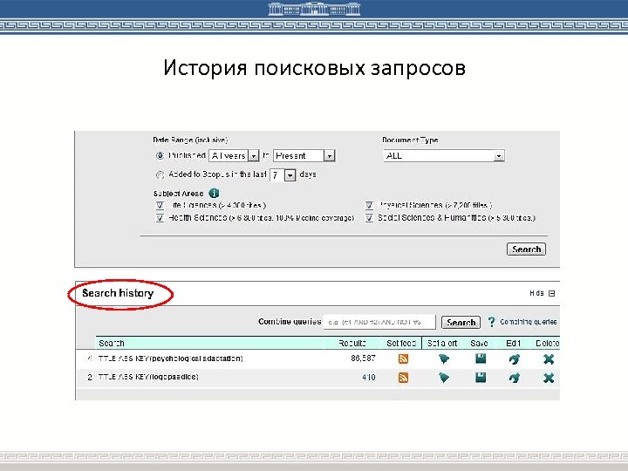Open the Combining queries help link
Image resolution: width=628 pixels, height=471 pixels.
[x=529, y=322]
